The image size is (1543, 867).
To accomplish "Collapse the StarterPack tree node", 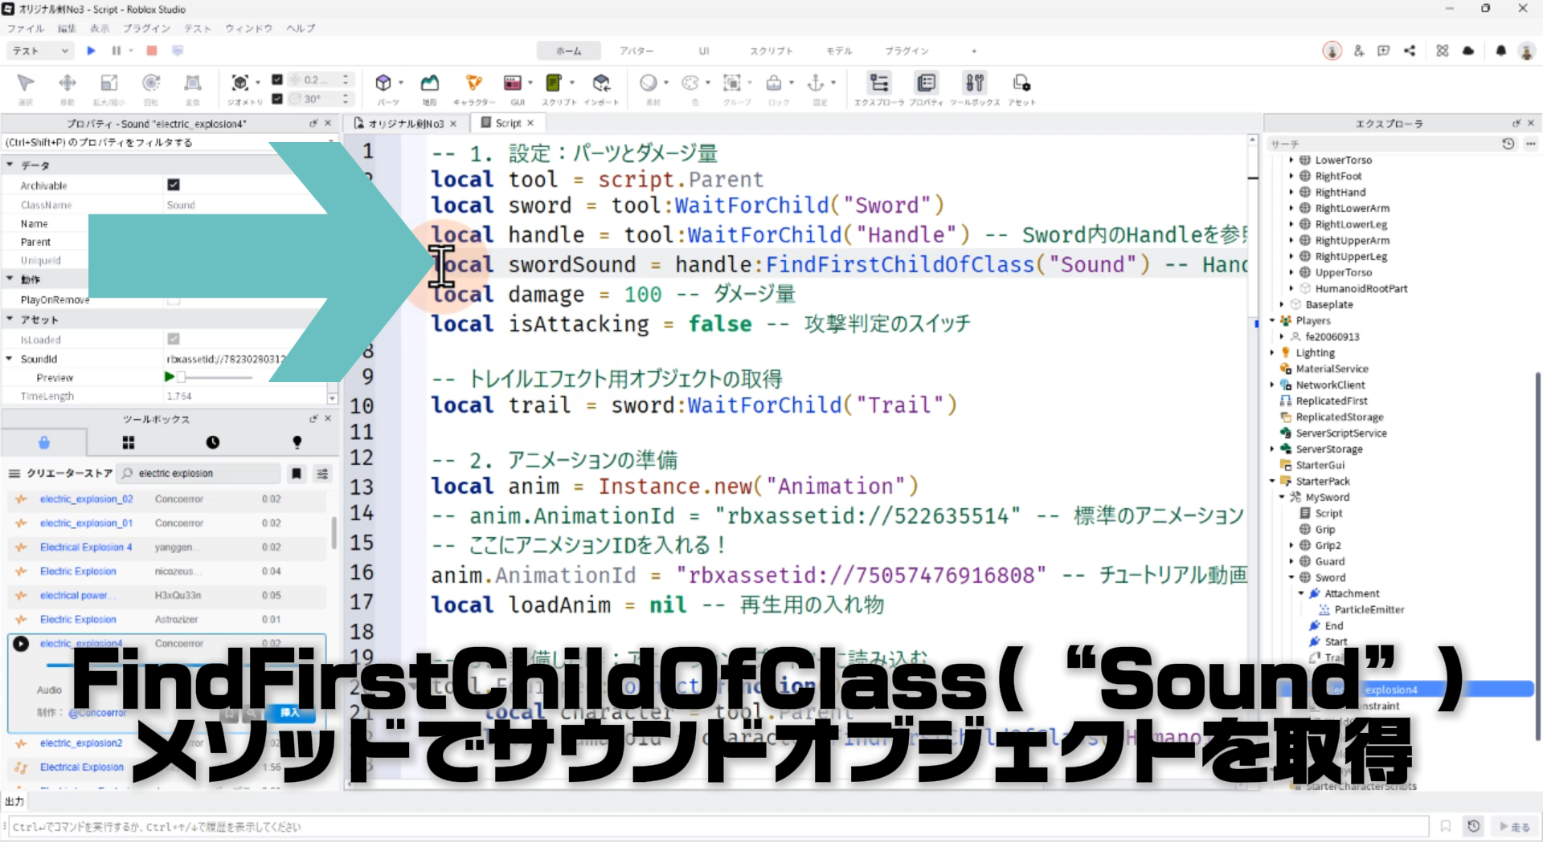I will (x=1272, y=481).
